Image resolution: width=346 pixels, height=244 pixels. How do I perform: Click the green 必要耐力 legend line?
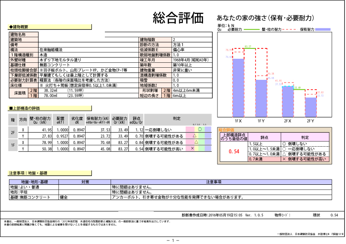tap(251, 29)
